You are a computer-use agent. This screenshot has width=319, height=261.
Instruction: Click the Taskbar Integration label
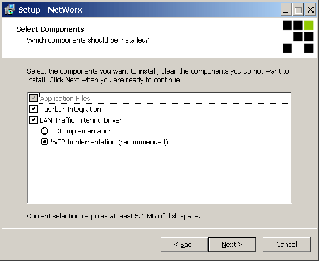point(70,110)
